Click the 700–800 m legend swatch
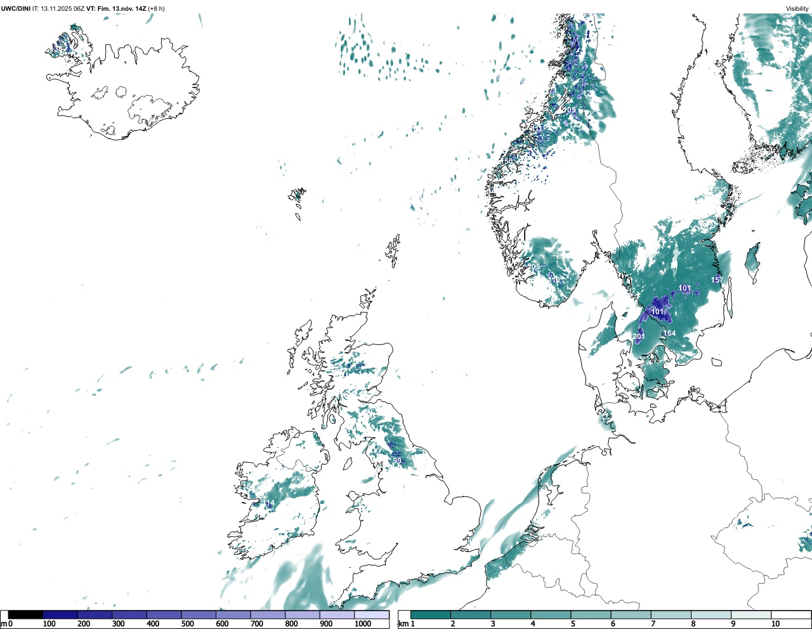The image size is (812, 629). tap(268, 615)
